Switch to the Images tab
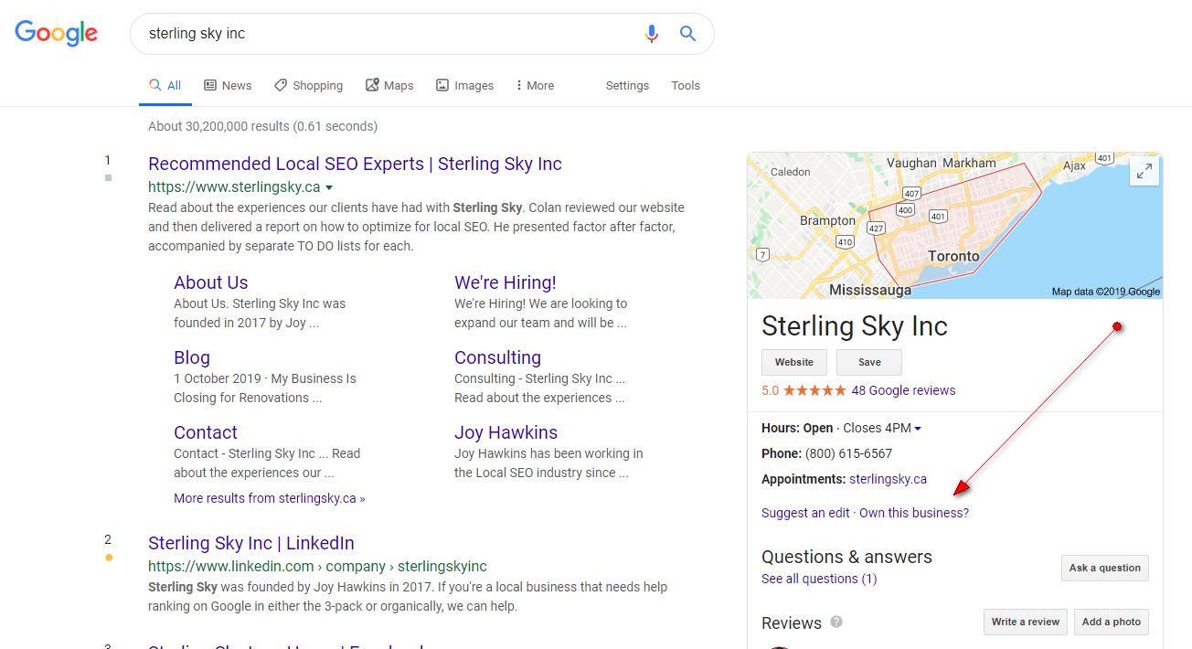Screen dimensions: 1192x649 (x=464, y=86)
